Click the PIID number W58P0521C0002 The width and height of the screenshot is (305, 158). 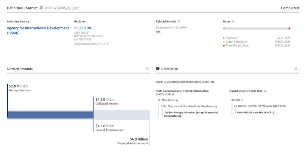66,8
